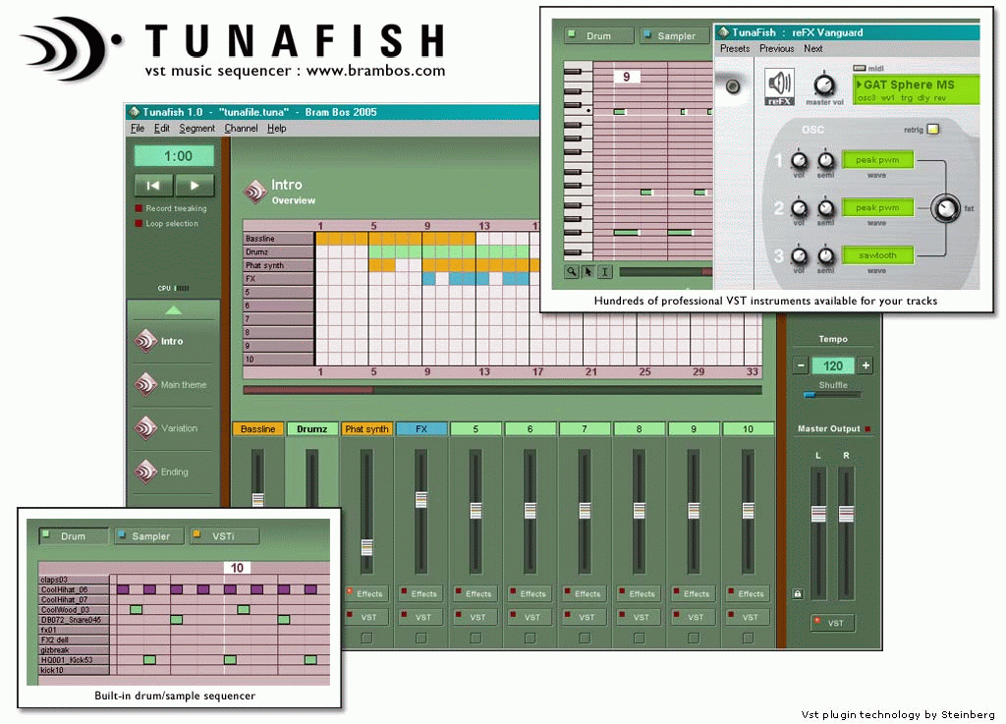Enable Record tweaking
Screen dimensions: 1006x724
tap(138, 208)
